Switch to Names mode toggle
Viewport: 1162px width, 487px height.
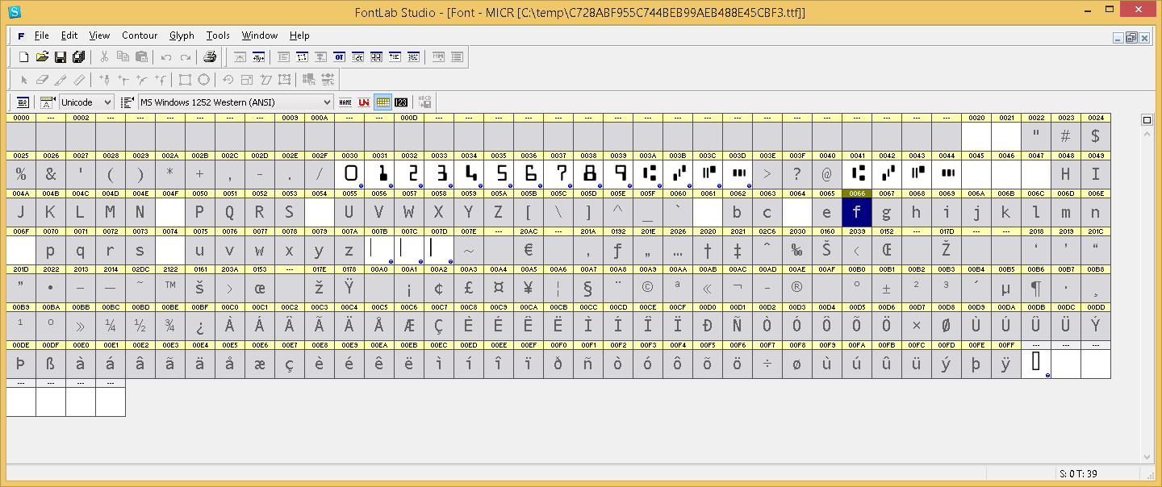345,102
